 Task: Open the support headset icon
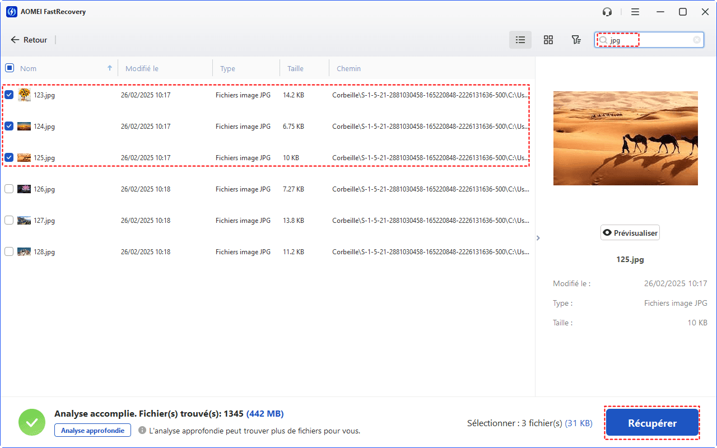coord(607,12)
